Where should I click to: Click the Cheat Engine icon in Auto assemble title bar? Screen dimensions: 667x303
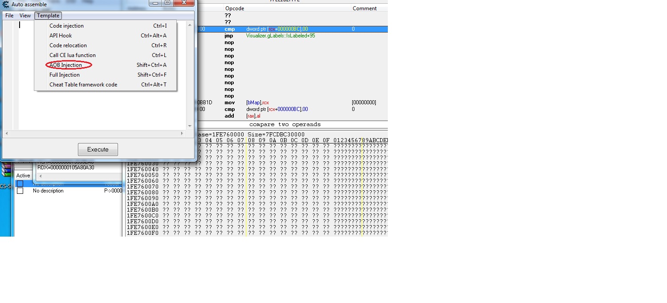pos(6,4)
